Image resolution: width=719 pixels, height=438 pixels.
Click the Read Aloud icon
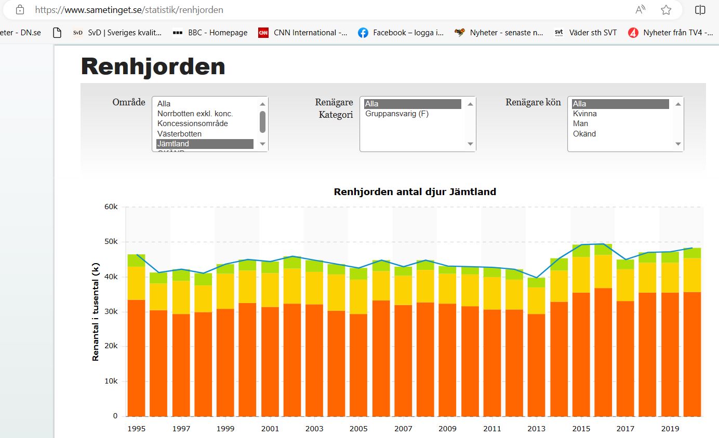tap(641, 10)
